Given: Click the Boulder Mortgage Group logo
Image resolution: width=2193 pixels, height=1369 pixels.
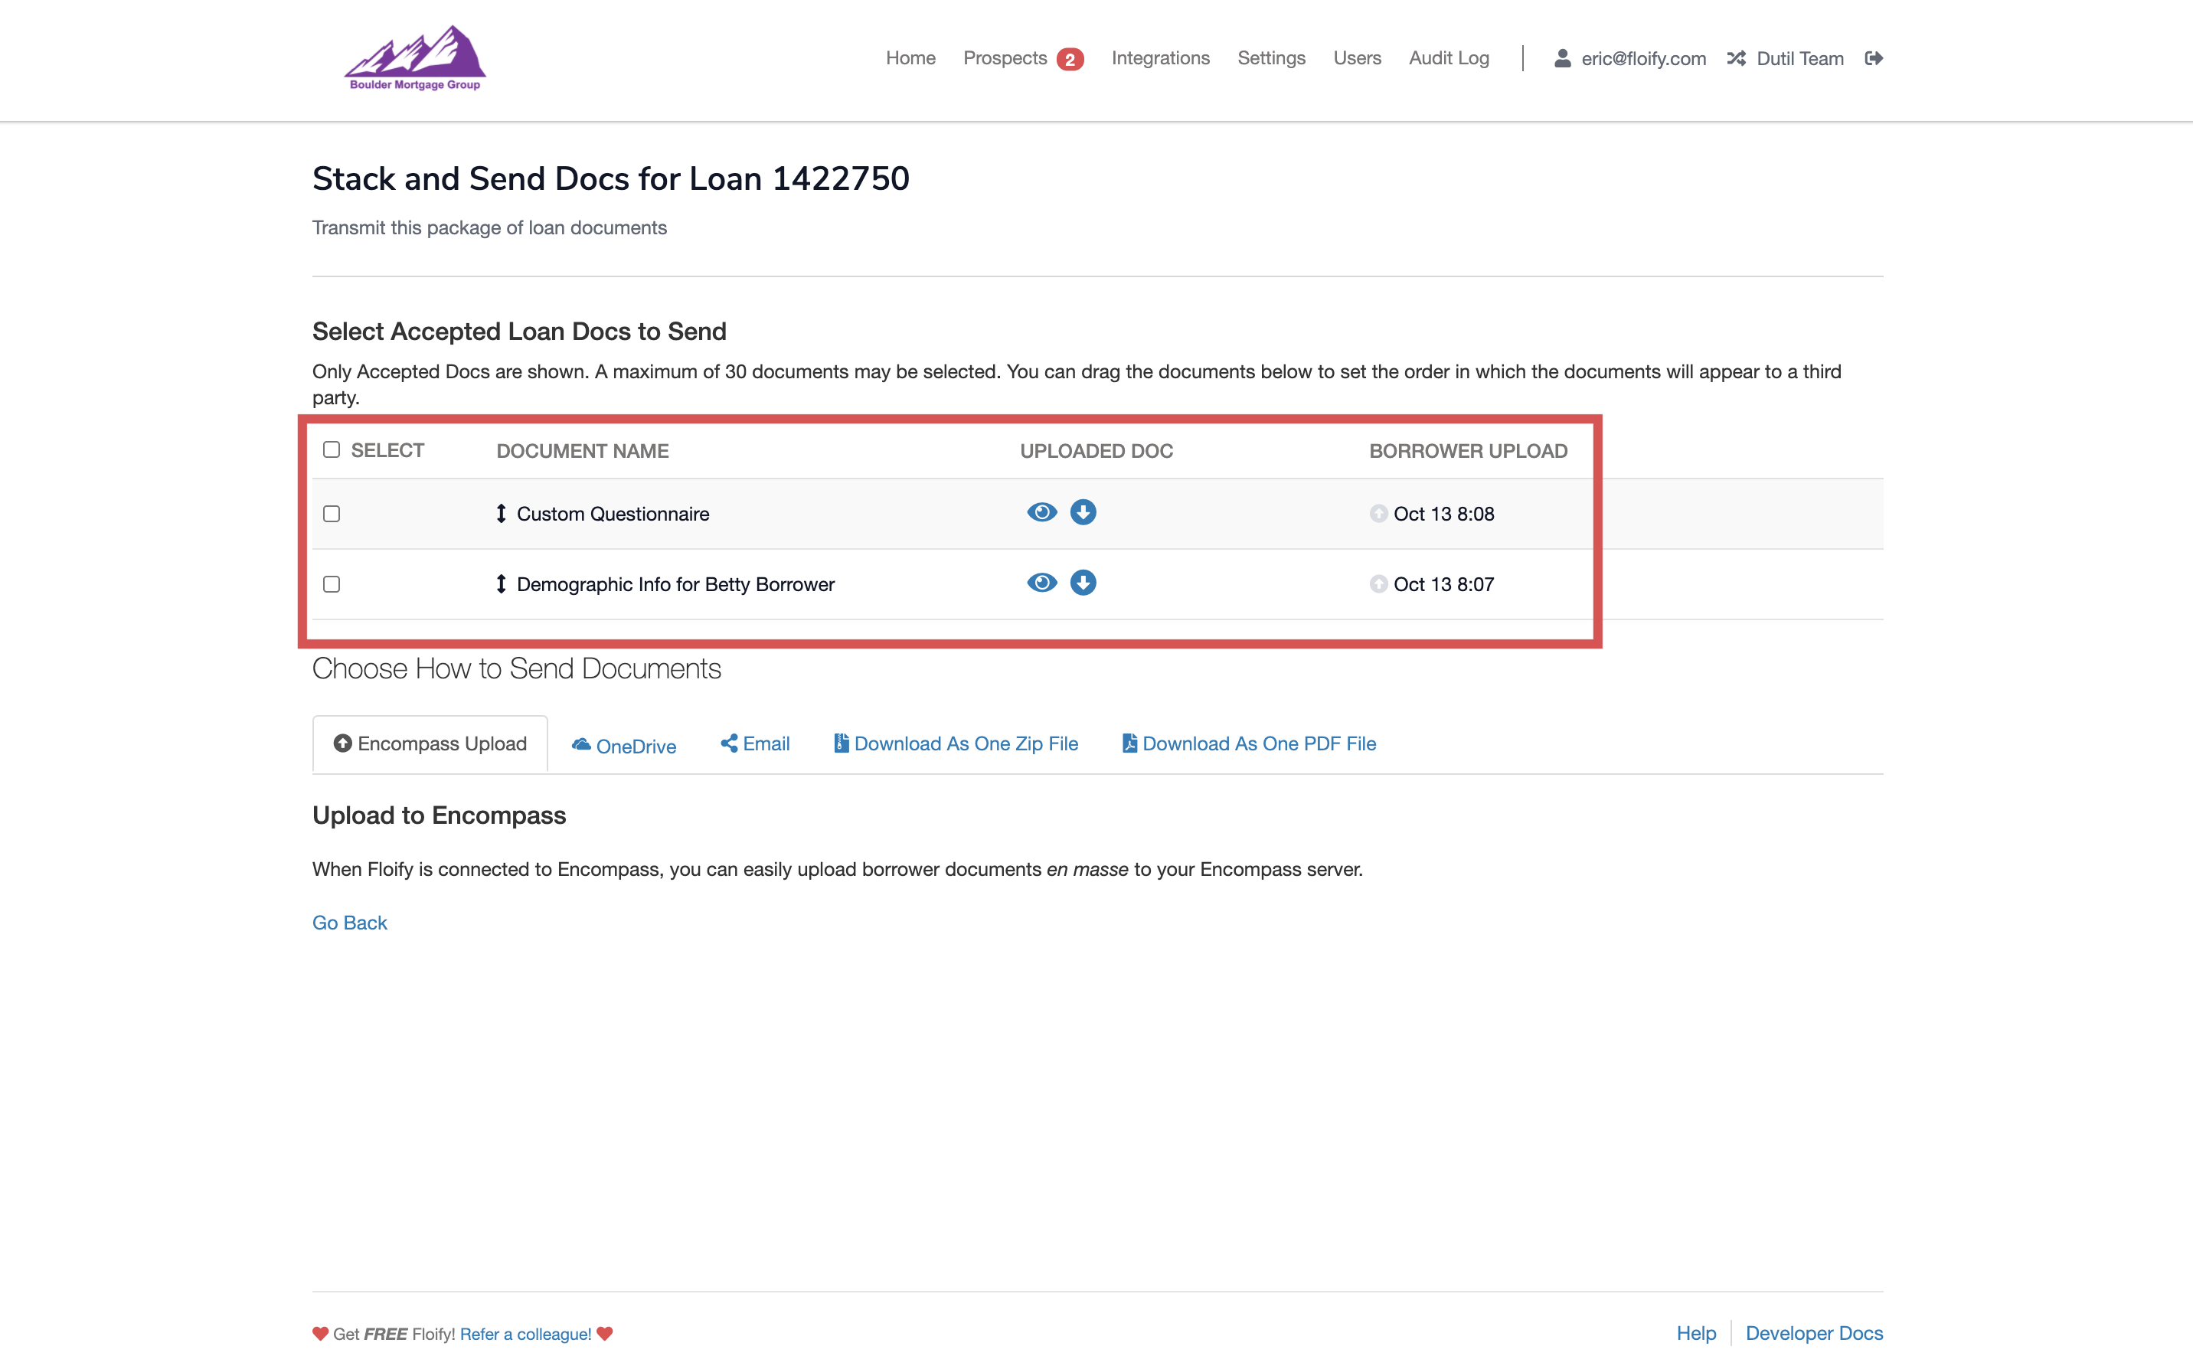Looking at the screenshot, I should point(416,59).
